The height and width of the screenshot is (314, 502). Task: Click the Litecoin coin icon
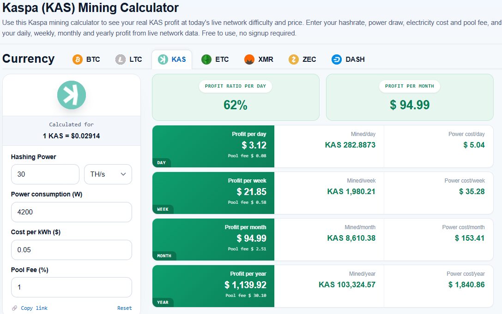[121, 59]
